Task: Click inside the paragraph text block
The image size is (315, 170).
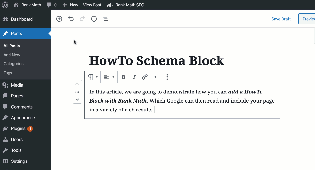Action: (x=182, y=101)
